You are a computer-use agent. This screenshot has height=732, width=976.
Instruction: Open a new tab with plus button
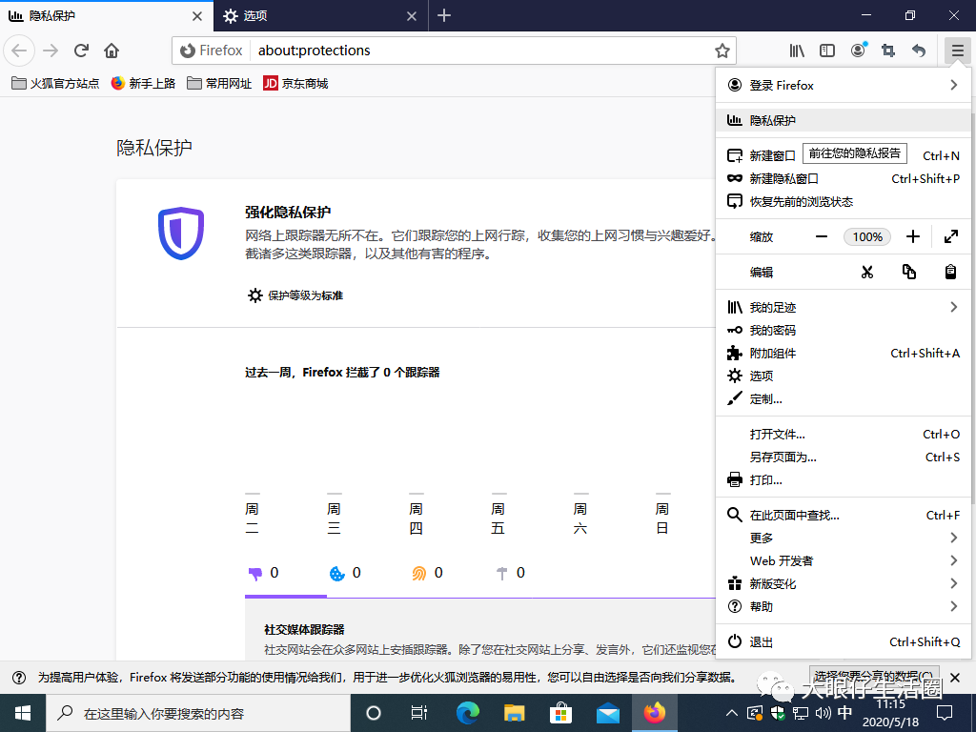click(444, 15)
